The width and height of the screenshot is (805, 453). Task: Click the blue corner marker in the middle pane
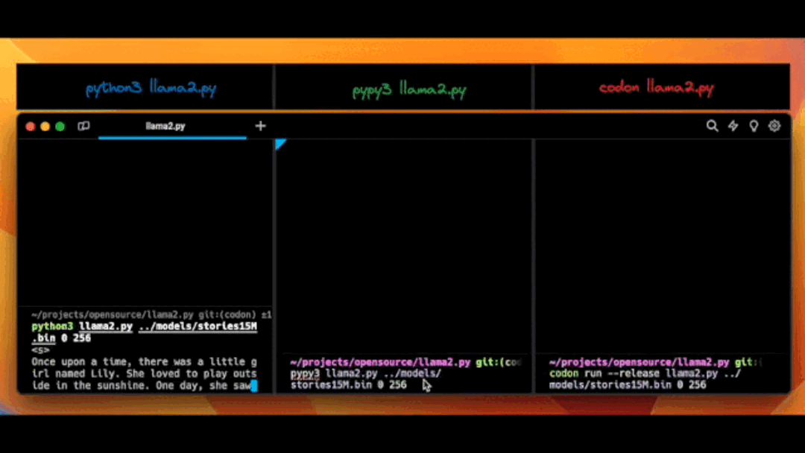280,144
